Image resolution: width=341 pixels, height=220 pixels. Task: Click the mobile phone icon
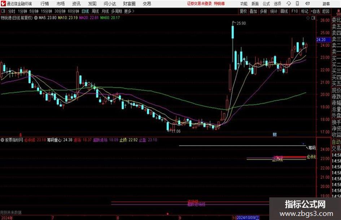297,4
